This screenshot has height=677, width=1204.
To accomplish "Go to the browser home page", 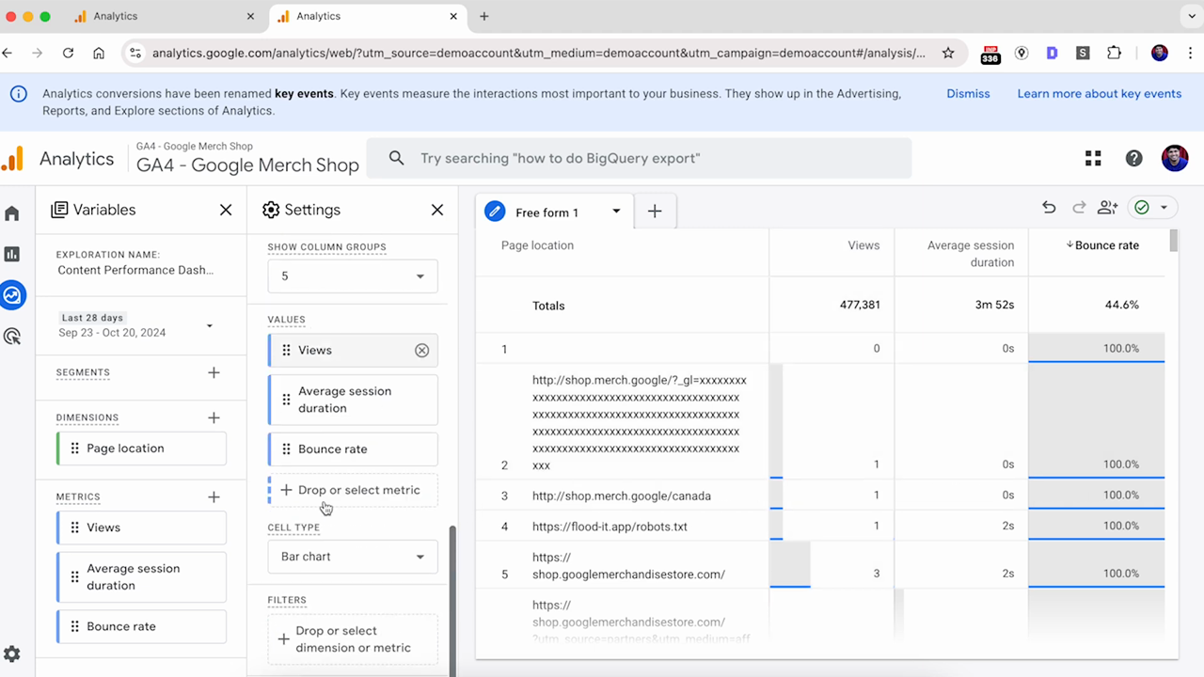I will (x=99, y=54).
